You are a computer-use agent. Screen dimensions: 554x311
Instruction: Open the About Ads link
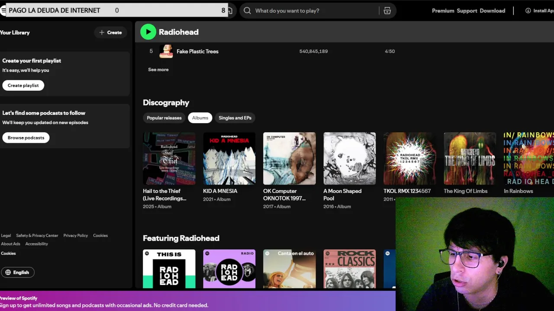point(10,244)
